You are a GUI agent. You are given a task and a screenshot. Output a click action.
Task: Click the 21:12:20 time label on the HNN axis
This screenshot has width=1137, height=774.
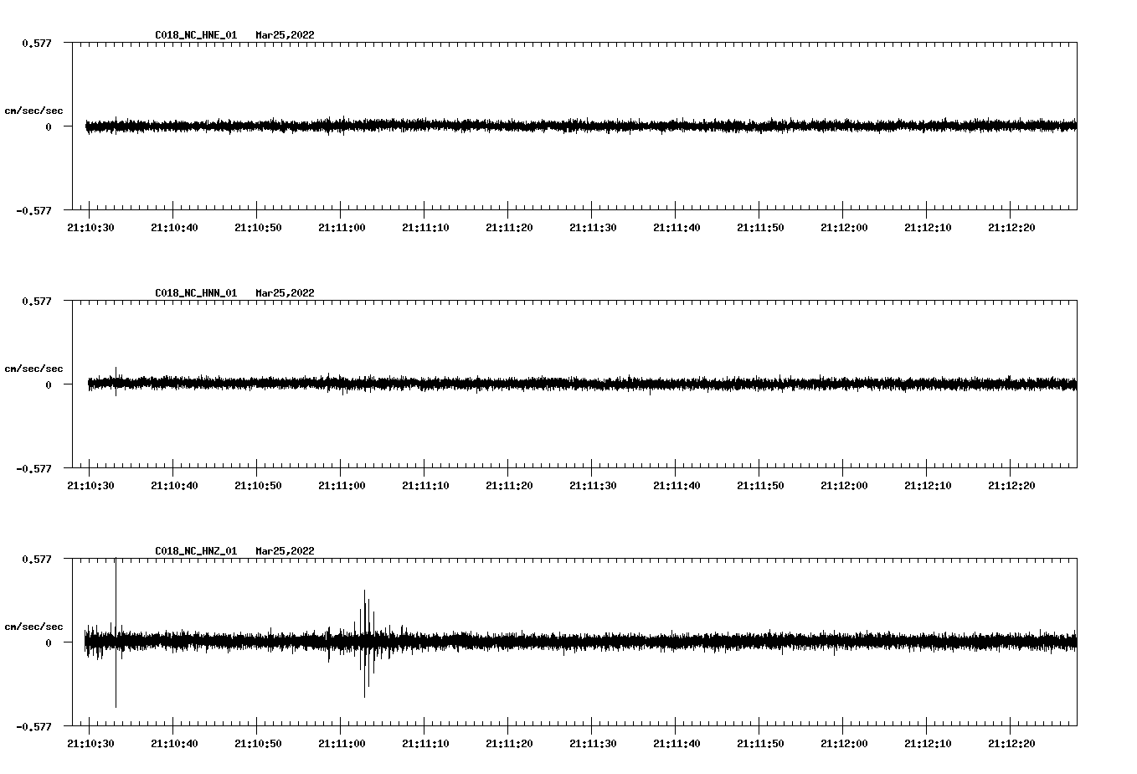1011,486
